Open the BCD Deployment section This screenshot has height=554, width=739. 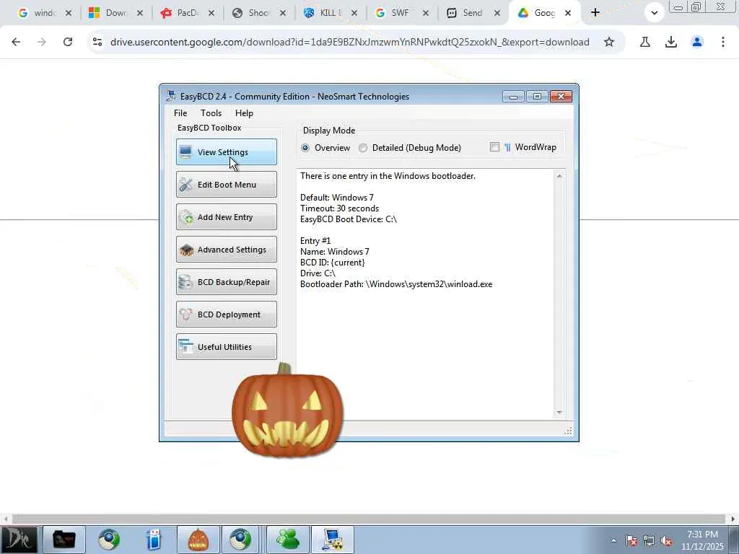pos(226,315)
